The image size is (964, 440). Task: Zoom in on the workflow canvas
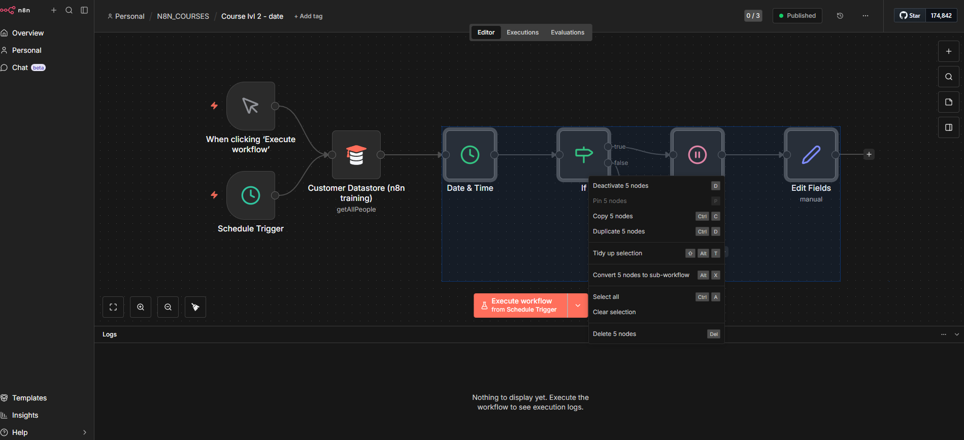coord(141,307)
